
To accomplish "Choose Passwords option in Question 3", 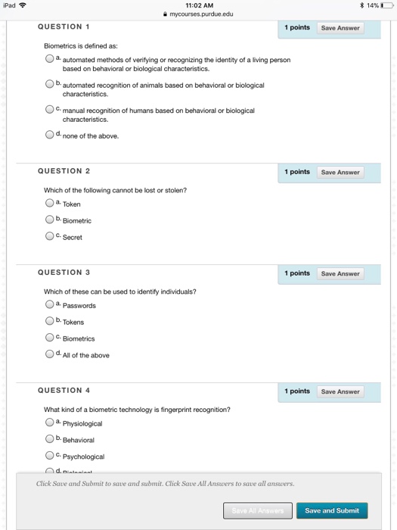I will click(x=49, y=304).
